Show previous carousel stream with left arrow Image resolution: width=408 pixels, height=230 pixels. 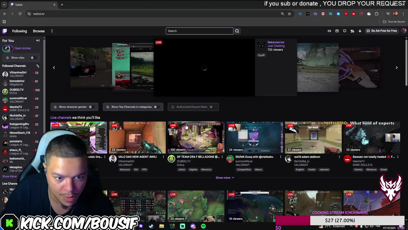[x=54, y=67]
